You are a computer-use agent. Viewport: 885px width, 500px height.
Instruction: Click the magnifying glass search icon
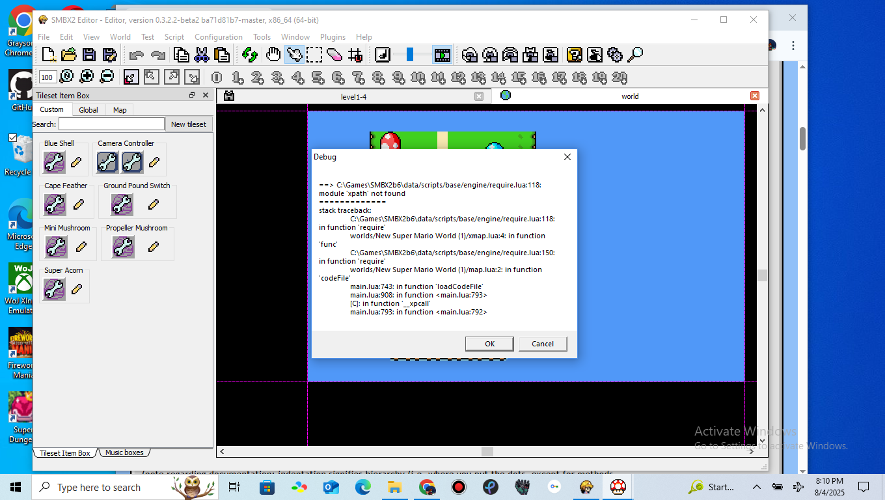(x=635, y=55)
